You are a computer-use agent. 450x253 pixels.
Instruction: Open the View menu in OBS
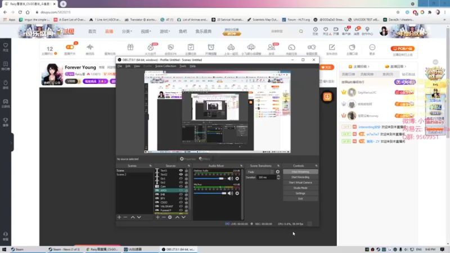137,66
